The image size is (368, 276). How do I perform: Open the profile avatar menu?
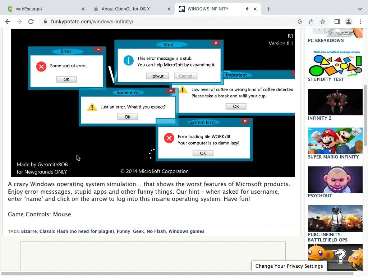coord(349,22)
